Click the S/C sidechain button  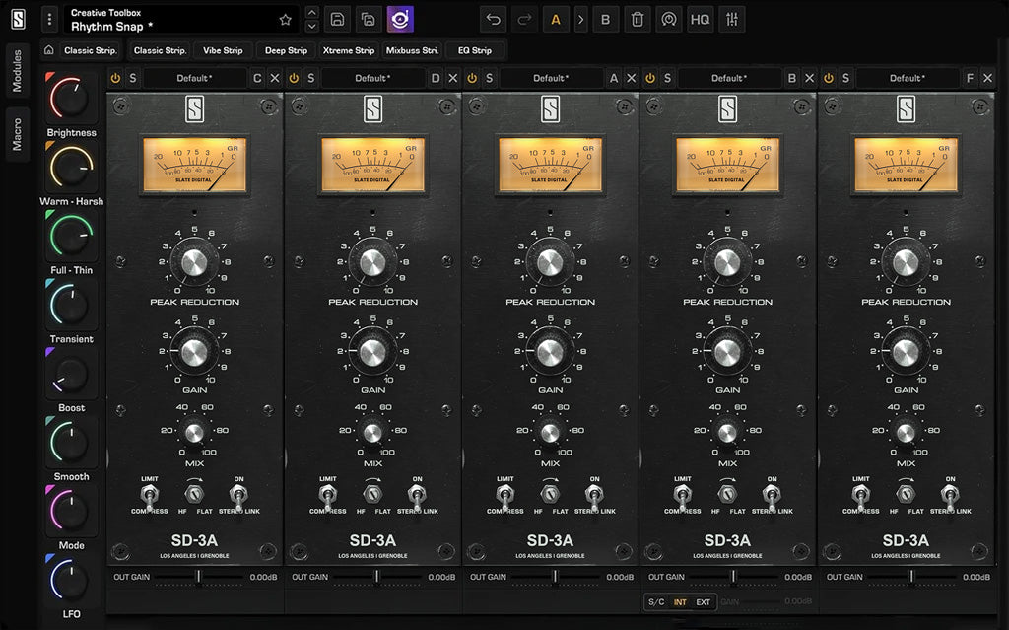[656, 602]
